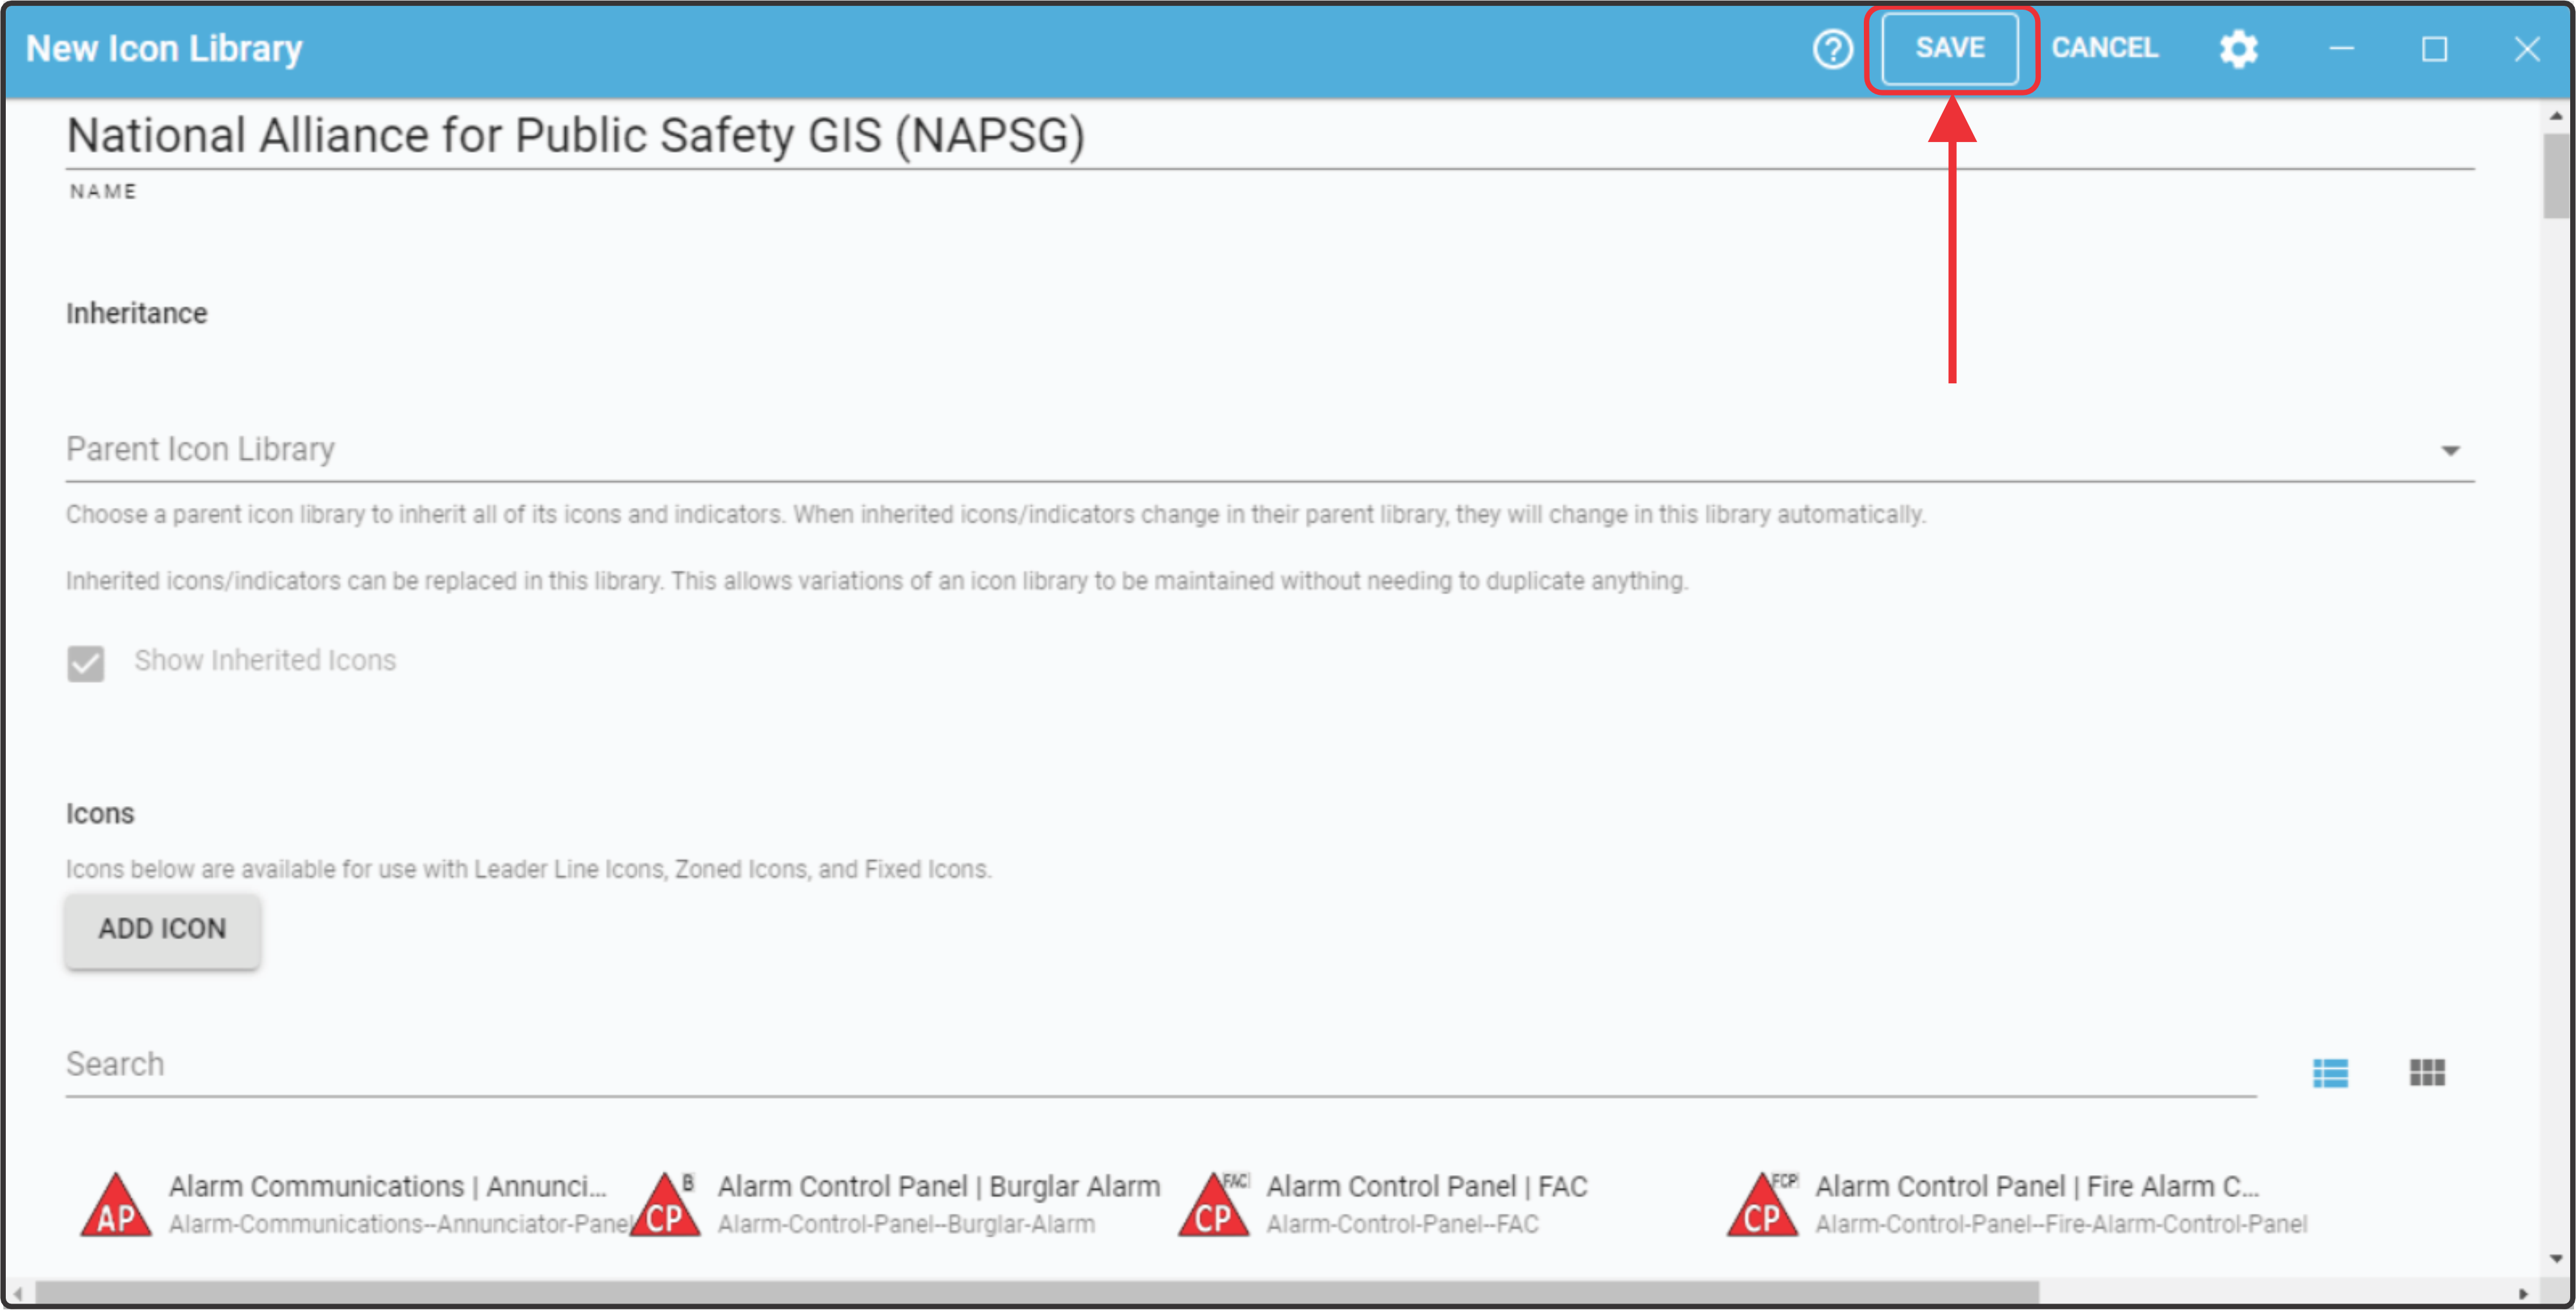Click 'Alarm-Control-Panel--Fire-Alarm-Control-Panel' subtitle text
The height and width of the screenshot is (1310, 2576).
tap(2061, 1224)
